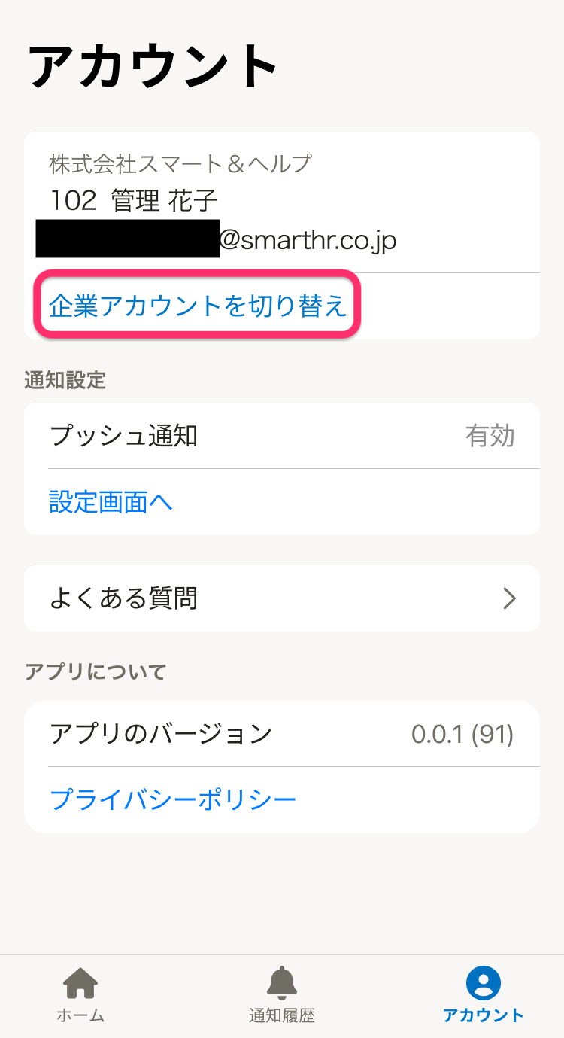The height and width of the screenshot is (1038, 564).
Task: Click the chevron beside よくある質問
Action: (510, 598)
